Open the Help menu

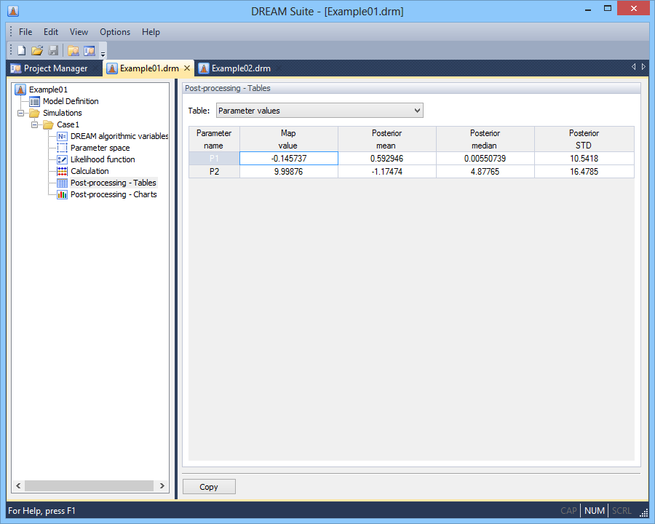(151, 32)
